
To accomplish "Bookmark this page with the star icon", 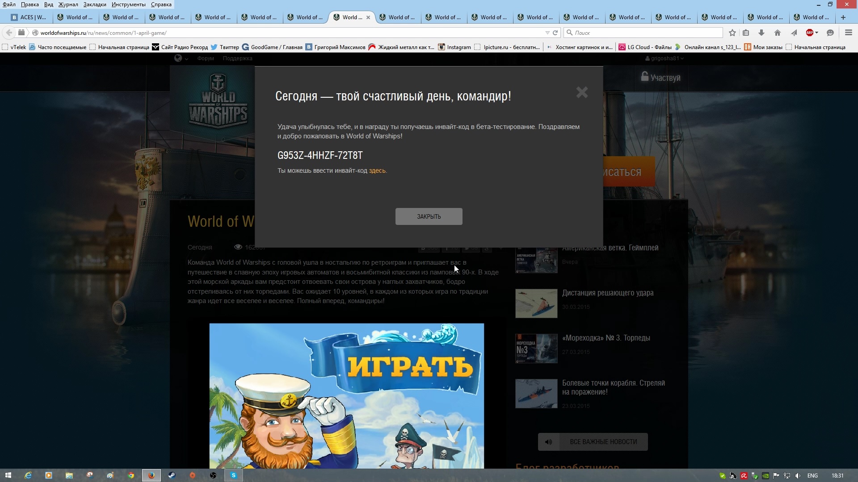I will (x=732, y=33).
